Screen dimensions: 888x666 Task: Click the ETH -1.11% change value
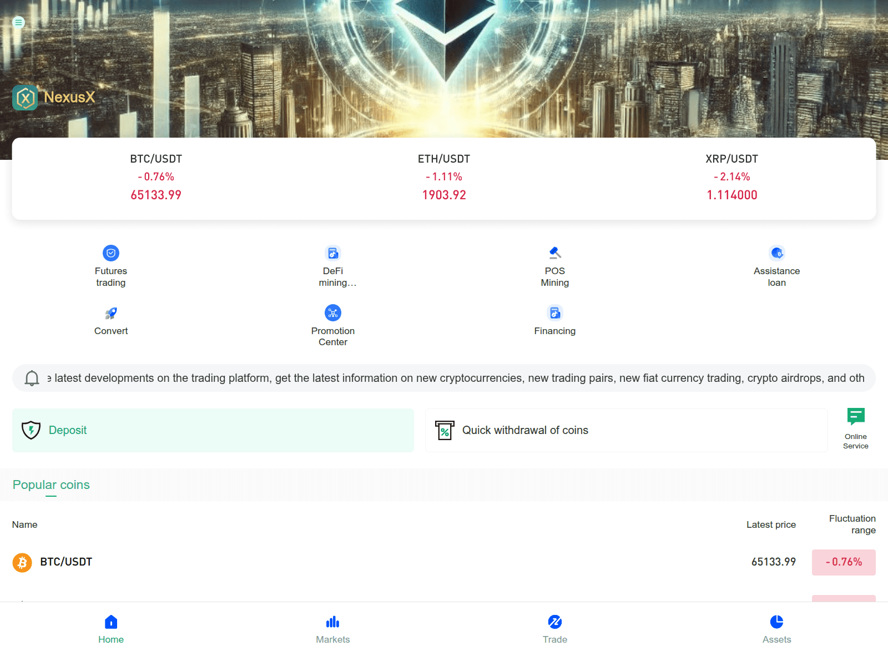[444, 177]
